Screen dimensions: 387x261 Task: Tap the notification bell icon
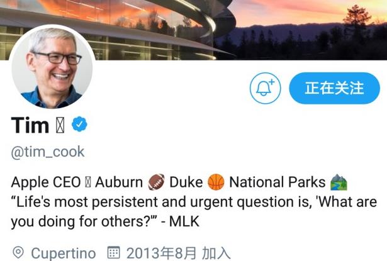tap(265, 88)
